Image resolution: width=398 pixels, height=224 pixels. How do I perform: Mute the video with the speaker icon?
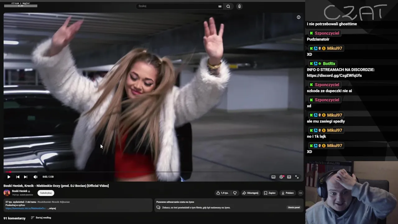(35, 177)
